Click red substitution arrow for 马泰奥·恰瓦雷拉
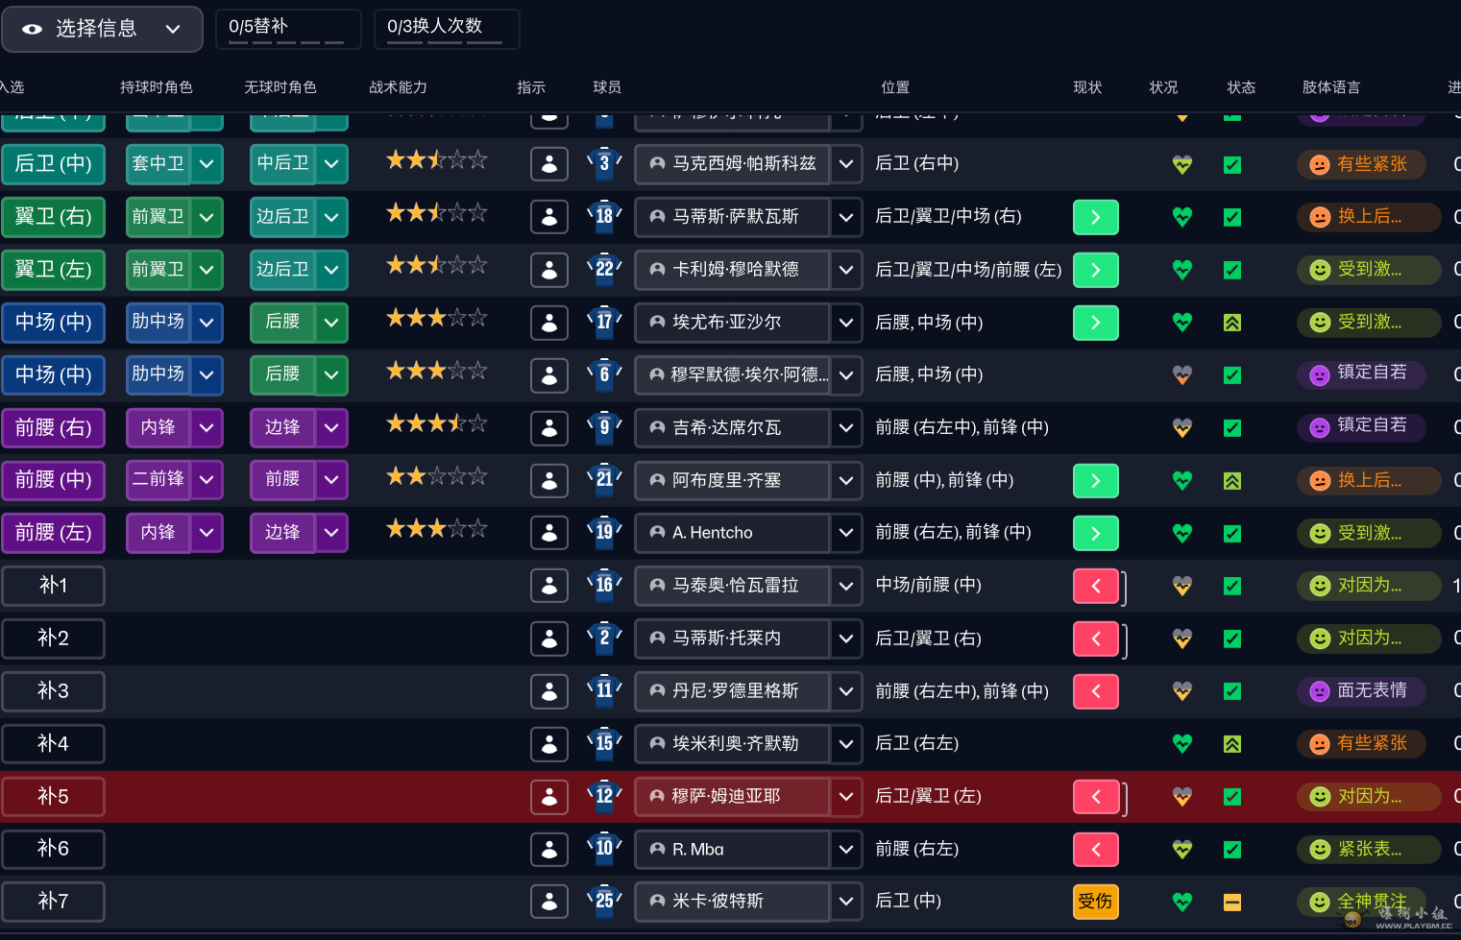This screenshot has width=1461, height=940. (1096, 586)
